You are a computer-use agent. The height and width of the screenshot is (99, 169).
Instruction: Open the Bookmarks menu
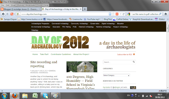tap(30, 5)
